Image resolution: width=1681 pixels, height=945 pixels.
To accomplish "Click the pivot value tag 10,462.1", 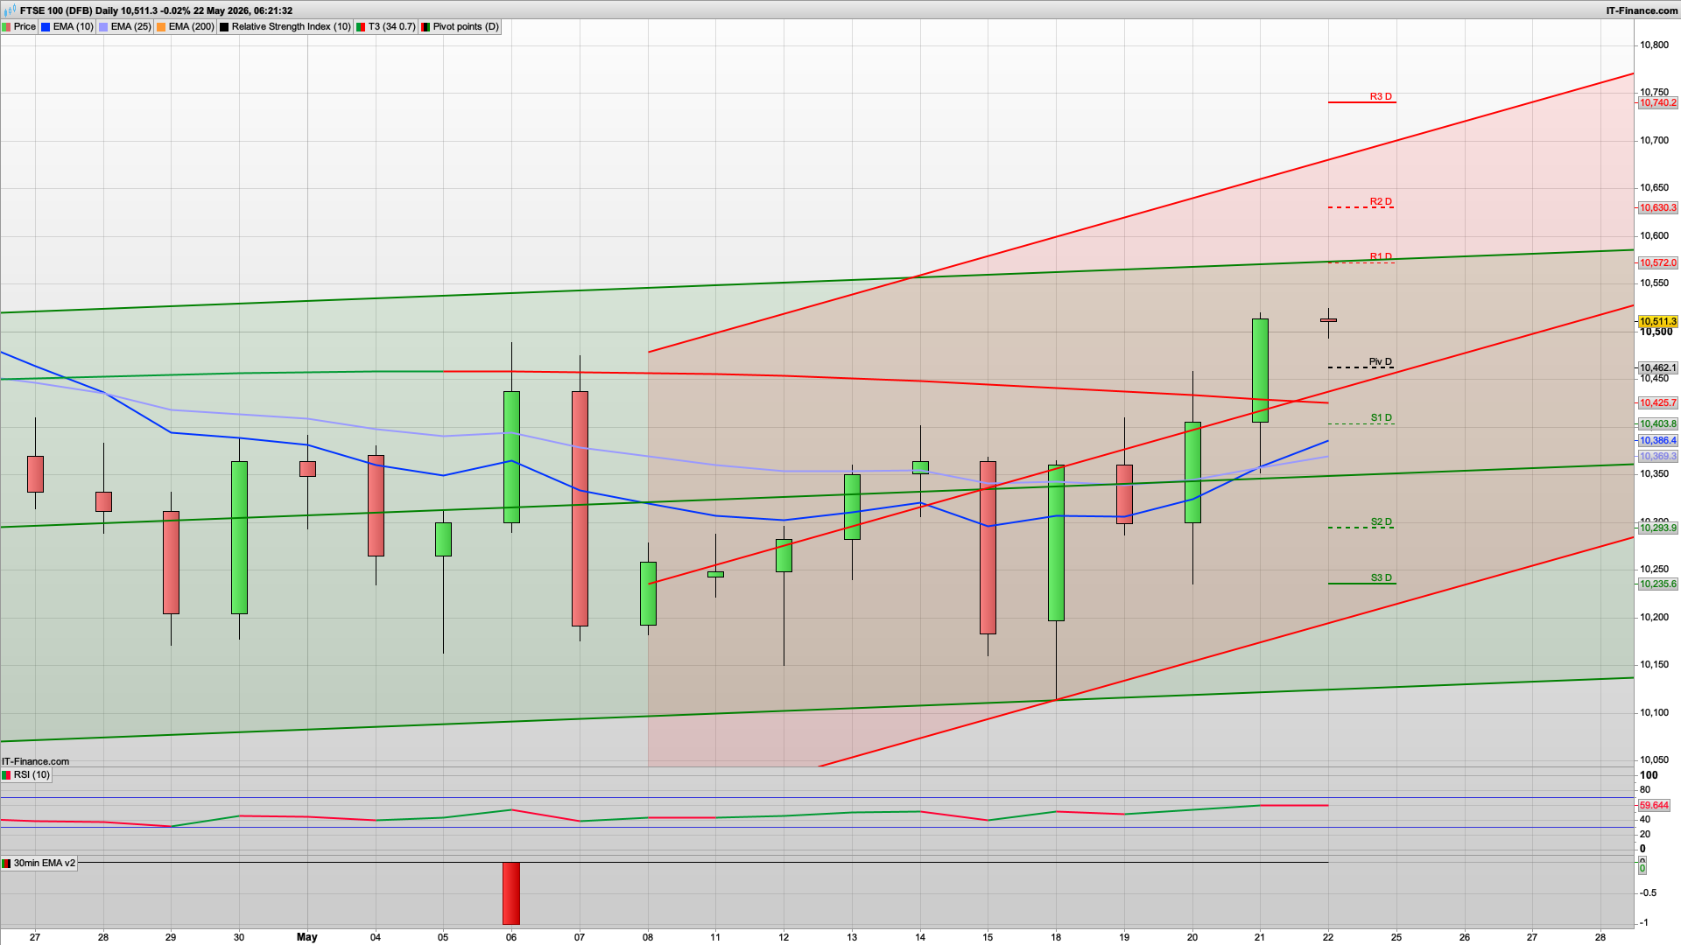I will 1657,367.
